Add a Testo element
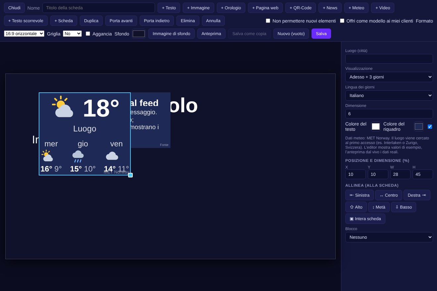Viewport: 437px width, 291px height. pos(169,8)
